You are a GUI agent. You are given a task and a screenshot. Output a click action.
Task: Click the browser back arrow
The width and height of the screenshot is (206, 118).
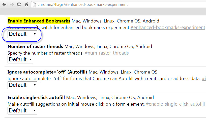click(4, 5)
